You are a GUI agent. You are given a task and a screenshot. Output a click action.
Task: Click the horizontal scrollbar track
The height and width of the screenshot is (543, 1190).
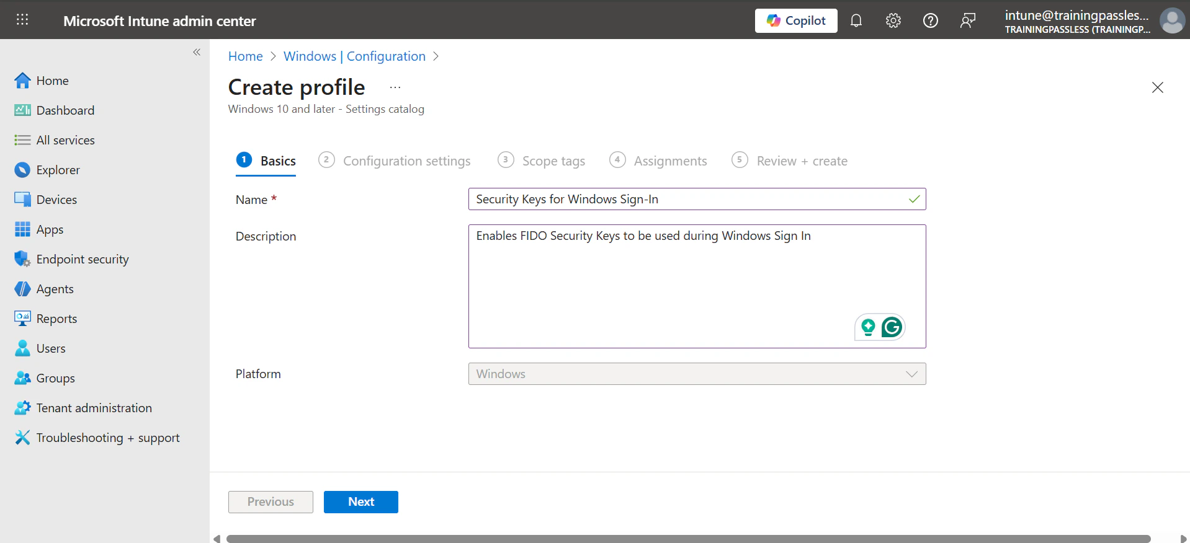click(688, 539)
